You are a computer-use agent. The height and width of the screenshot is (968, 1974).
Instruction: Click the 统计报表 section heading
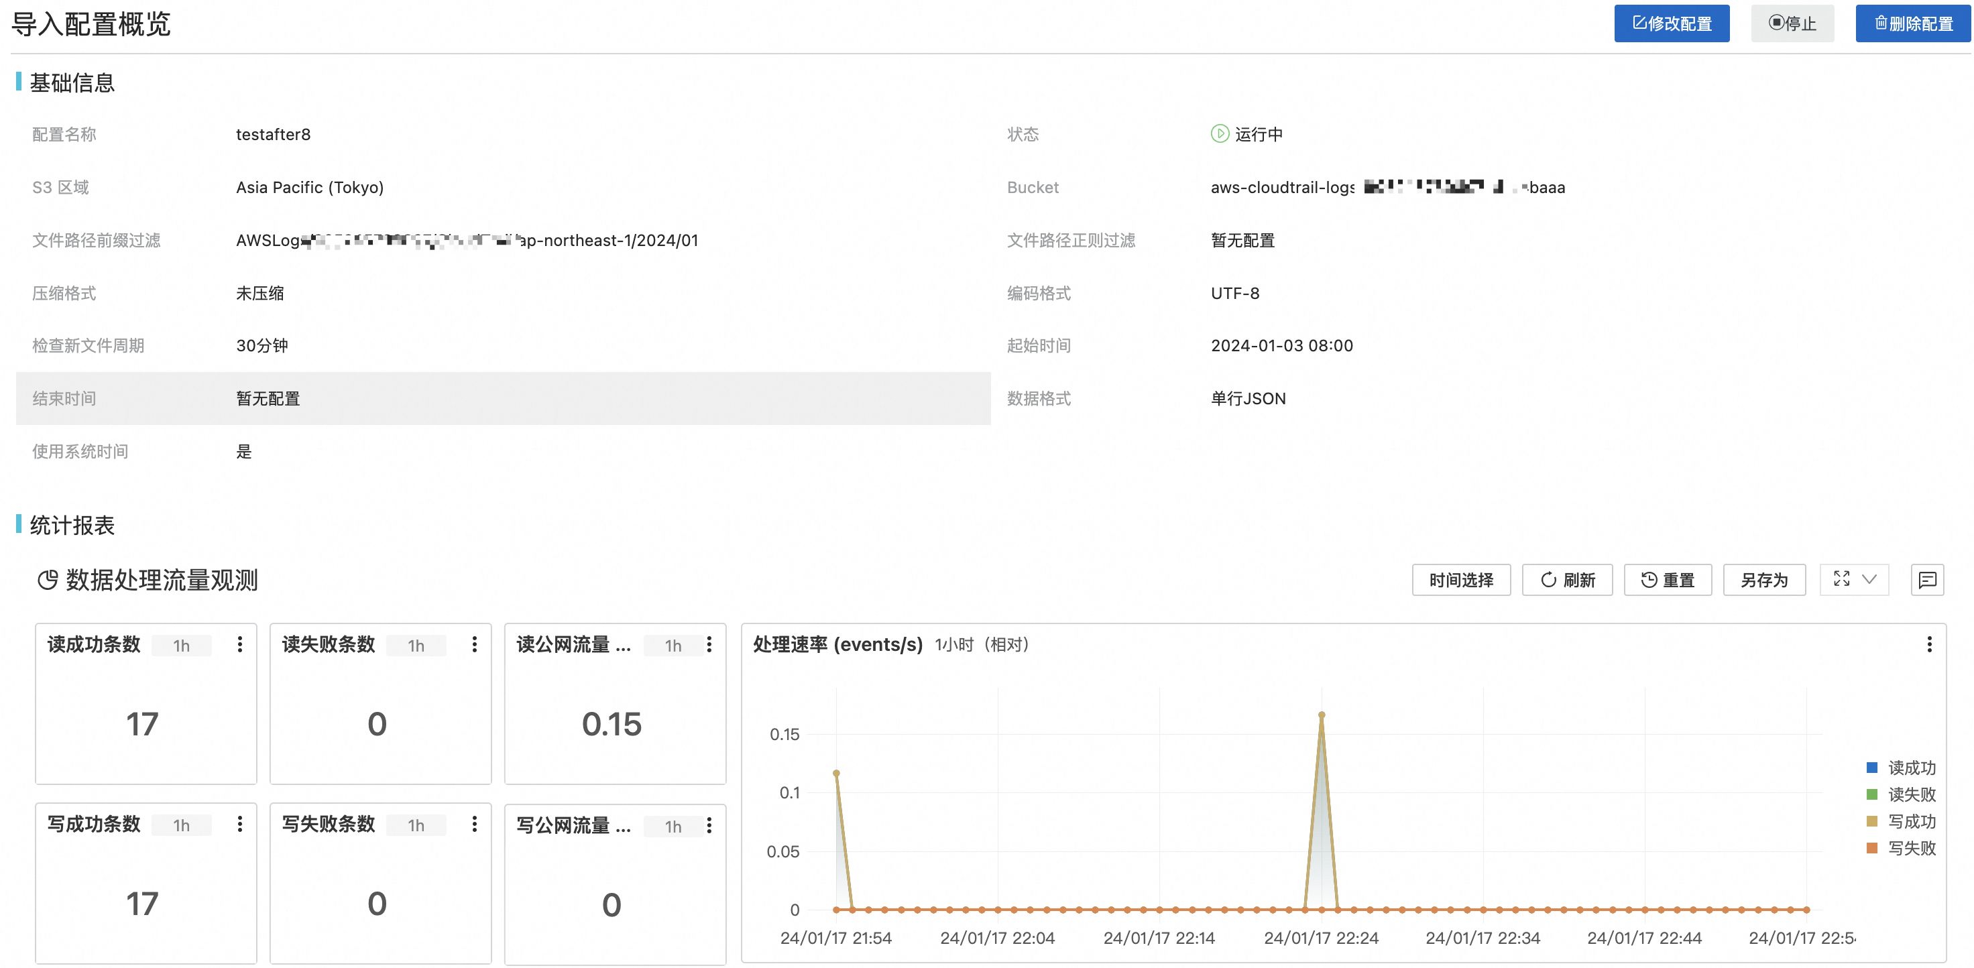click(x=72, y=525)
